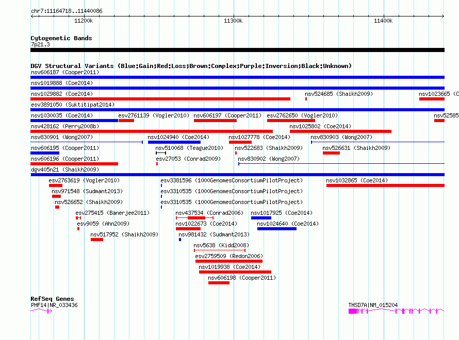459x340 pixels.
Task: Click the nsv606187 (Cooper2011) variant label
Action: click(65, 72)
